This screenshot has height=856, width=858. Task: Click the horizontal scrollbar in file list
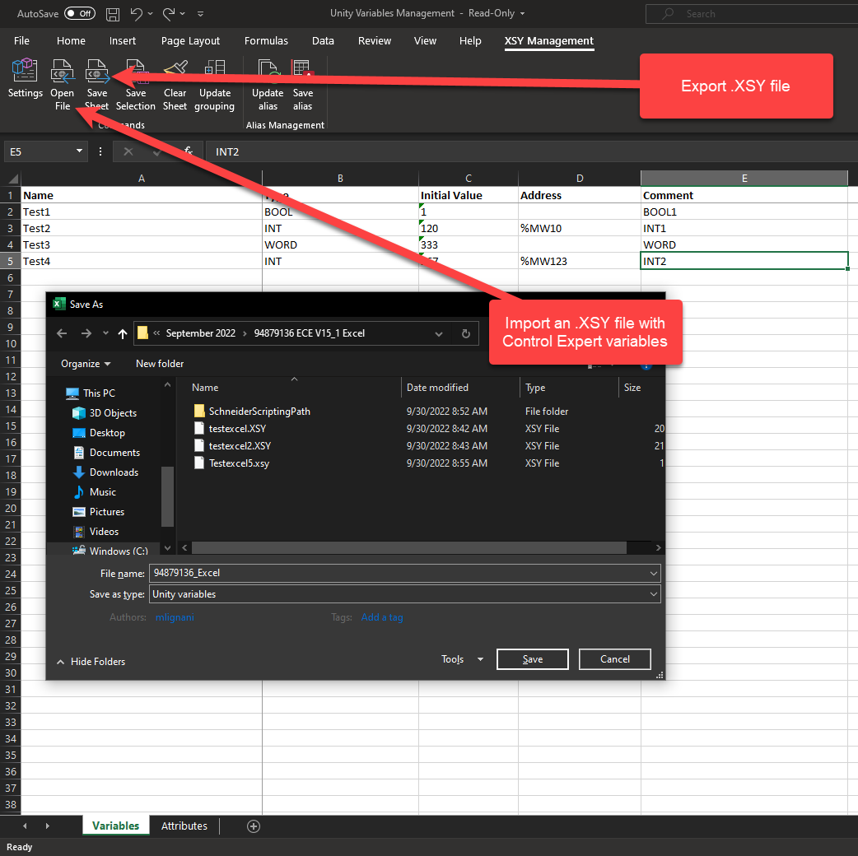[x=408, y=547]
